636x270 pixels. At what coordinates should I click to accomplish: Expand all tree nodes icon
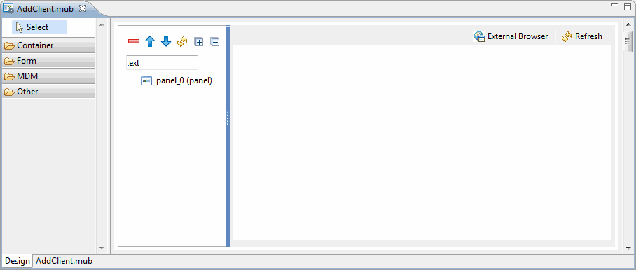point(198,41)
